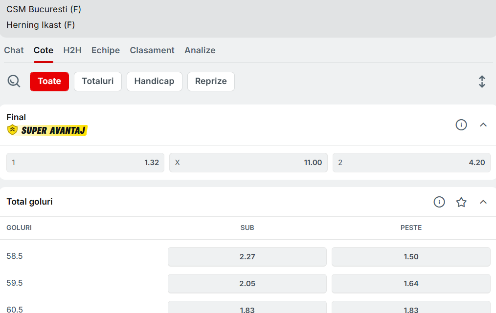The height and width of the screenshot is (313, 496).
Task: Select the Toate filter
Action: click(49, 81)
